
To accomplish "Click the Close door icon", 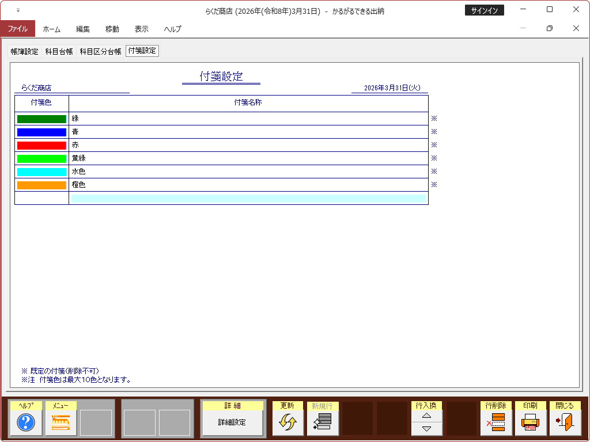I will 565,423.
